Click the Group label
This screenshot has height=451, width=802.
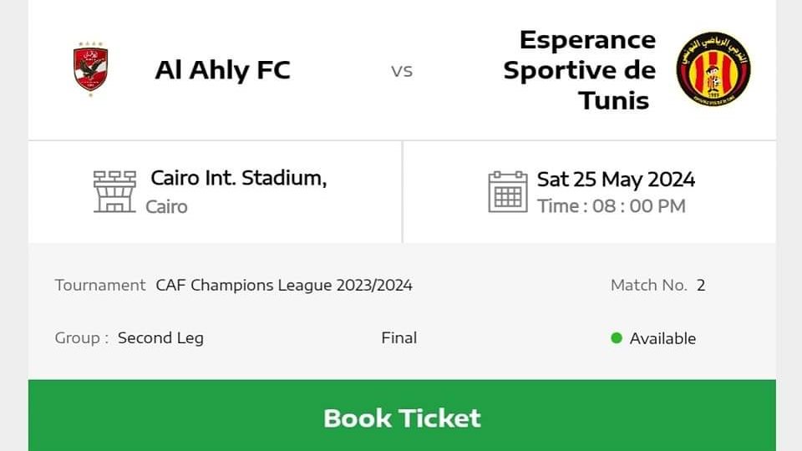coord(81,338)
